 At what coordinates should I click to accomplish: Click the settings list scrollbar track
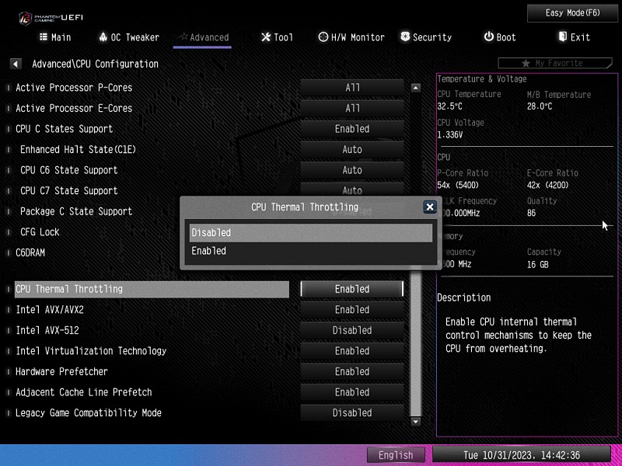pyautogui.click(x=415, y=342)
